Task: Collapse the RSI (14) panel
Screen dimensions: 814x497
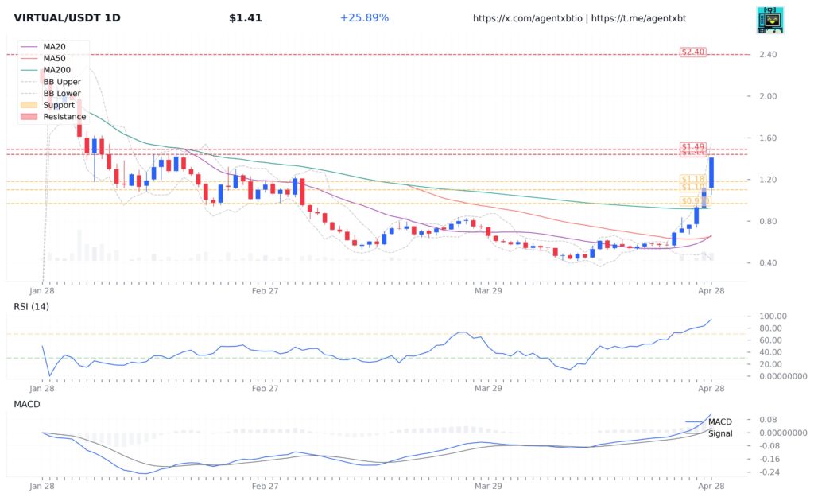Action: click(x=29, y=305)
